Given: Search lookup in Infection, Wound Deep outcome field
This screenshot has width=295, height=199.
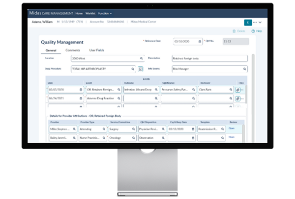Looking at the screenshot, I should coord(156,90).
